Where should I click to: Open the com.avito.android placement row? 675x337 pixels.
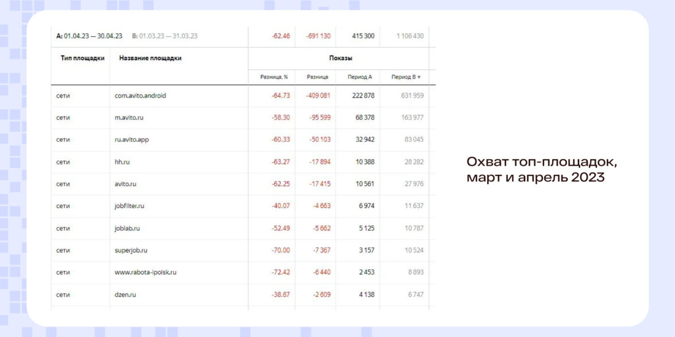click(x=140, y=96)
